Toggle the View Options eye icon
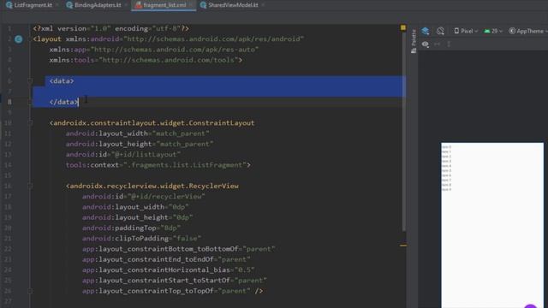Viewport: 548px width, 308px height. click(426, 44)
